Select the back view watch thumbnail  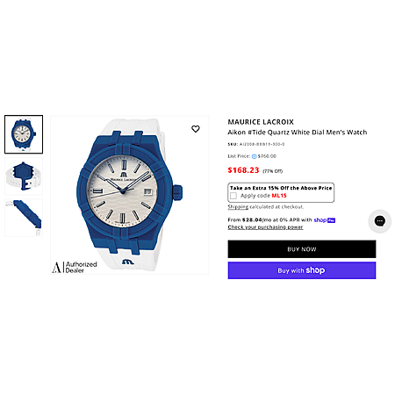point(24,176)
